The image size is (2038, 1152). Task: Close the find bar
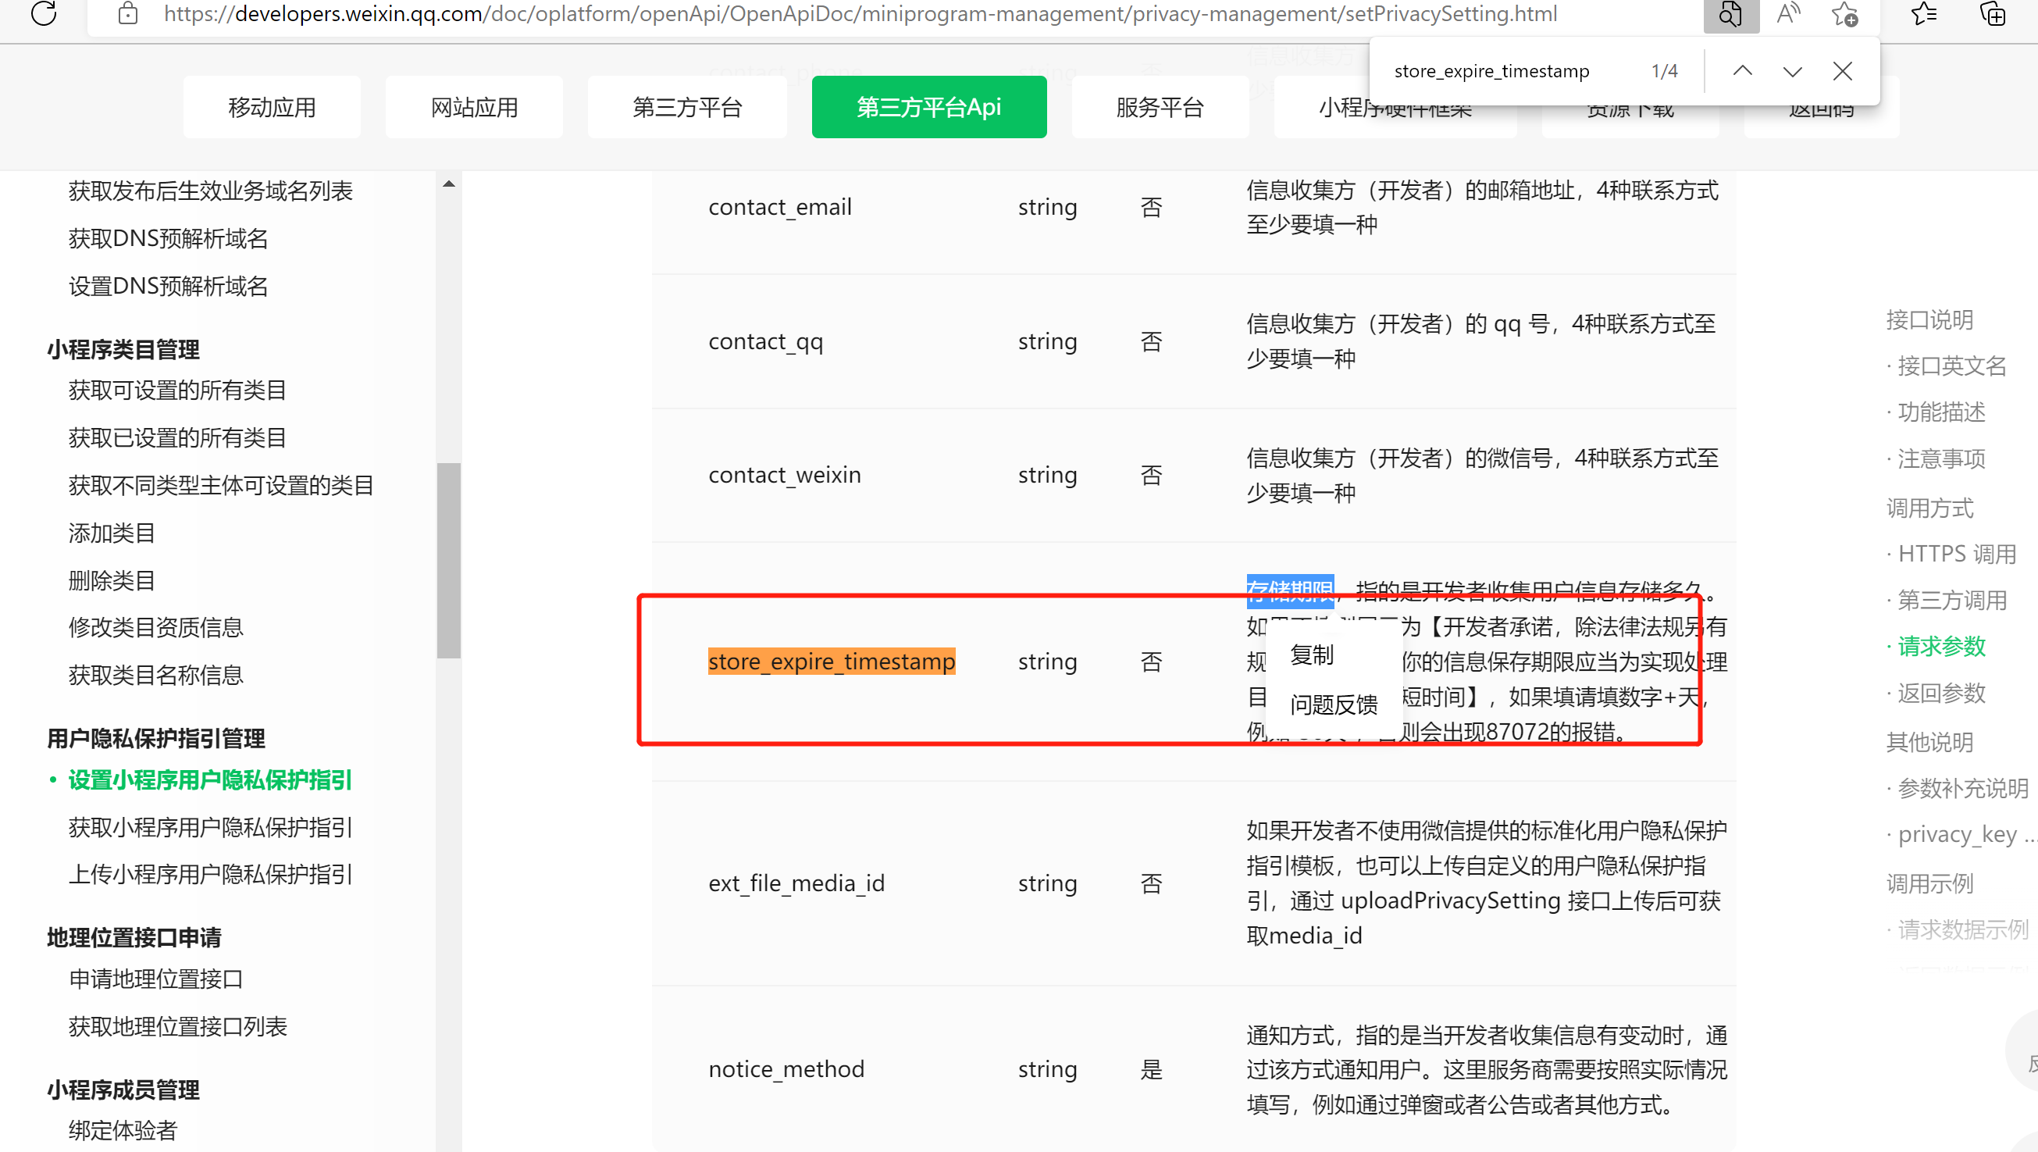1842,71
